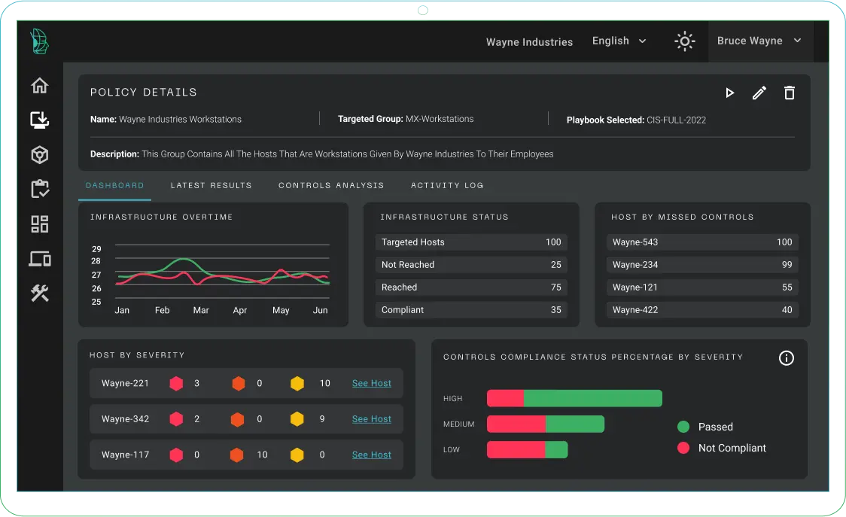Select the Targeted Hosts row
Viewport: 846px width, 517px height.
tap(471, 242)
